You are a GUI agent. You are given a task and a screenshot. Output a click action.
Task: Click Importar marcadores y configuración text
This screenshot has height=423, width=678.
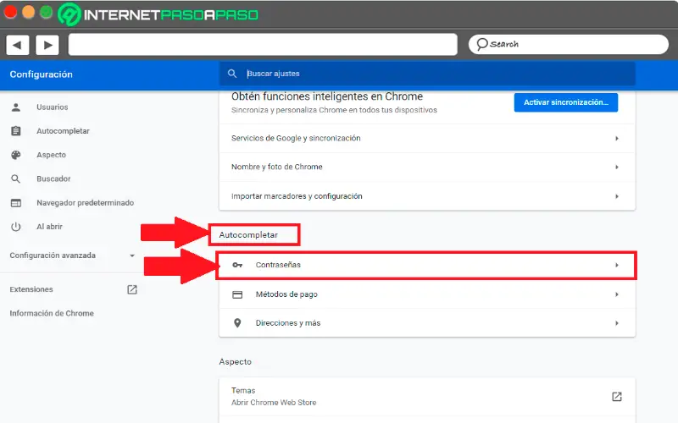click(x=297, y=196)
